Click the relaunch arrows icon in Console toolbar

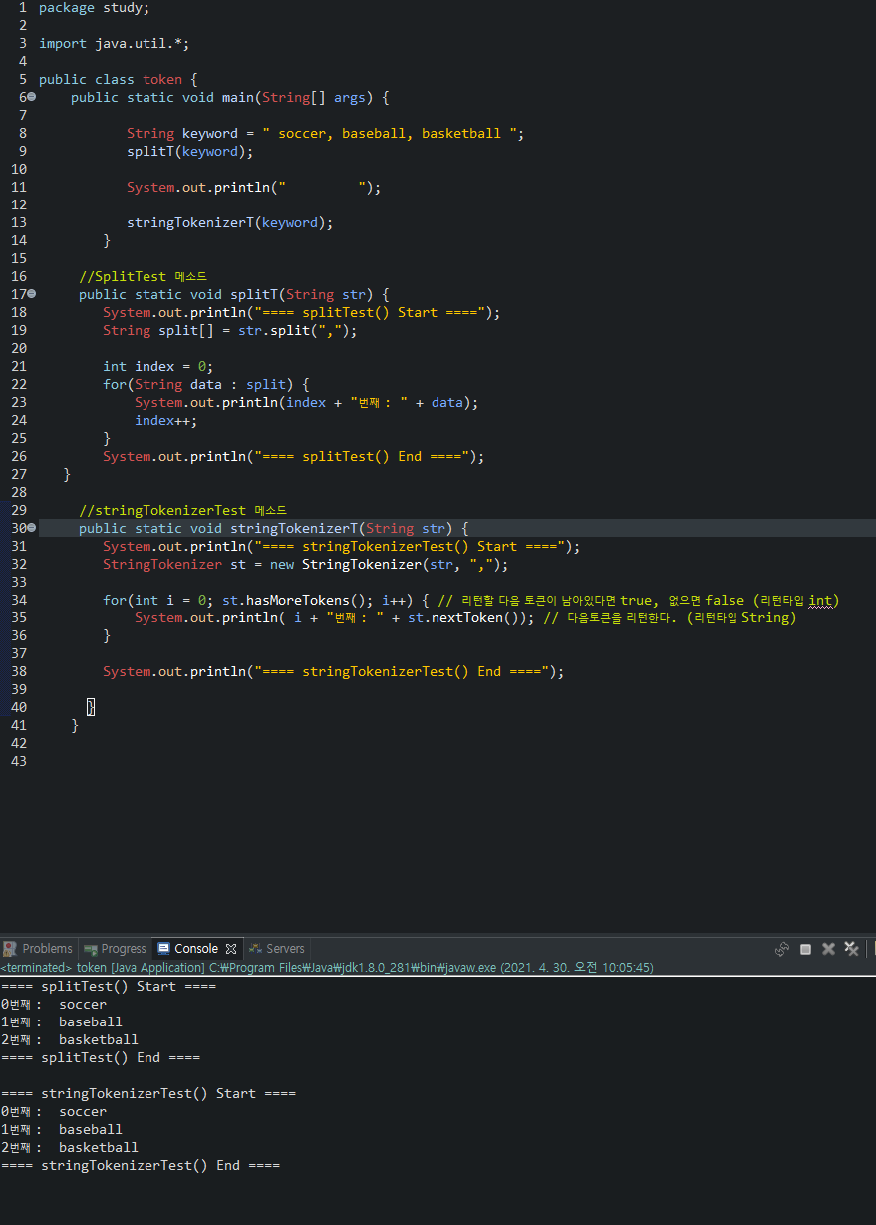pyautogui.click(x=782, y=949)
